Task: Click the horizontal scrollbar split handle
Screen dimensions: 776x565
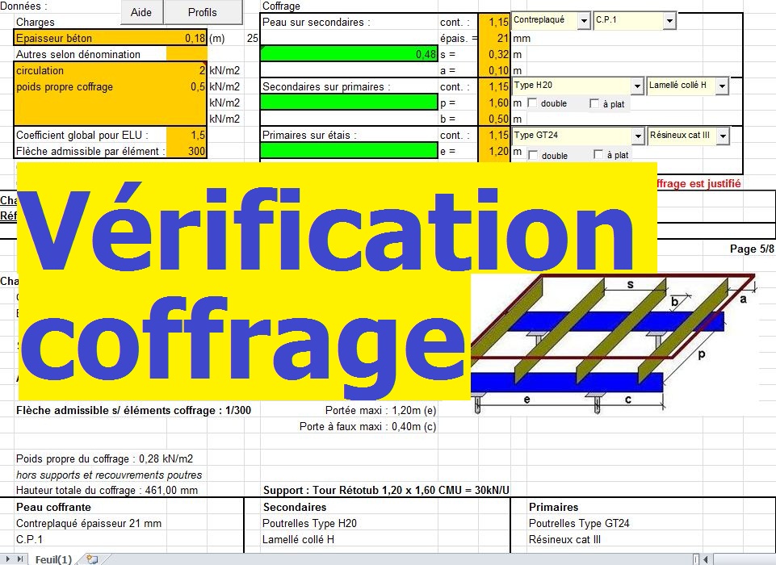Action: point(695,559)
